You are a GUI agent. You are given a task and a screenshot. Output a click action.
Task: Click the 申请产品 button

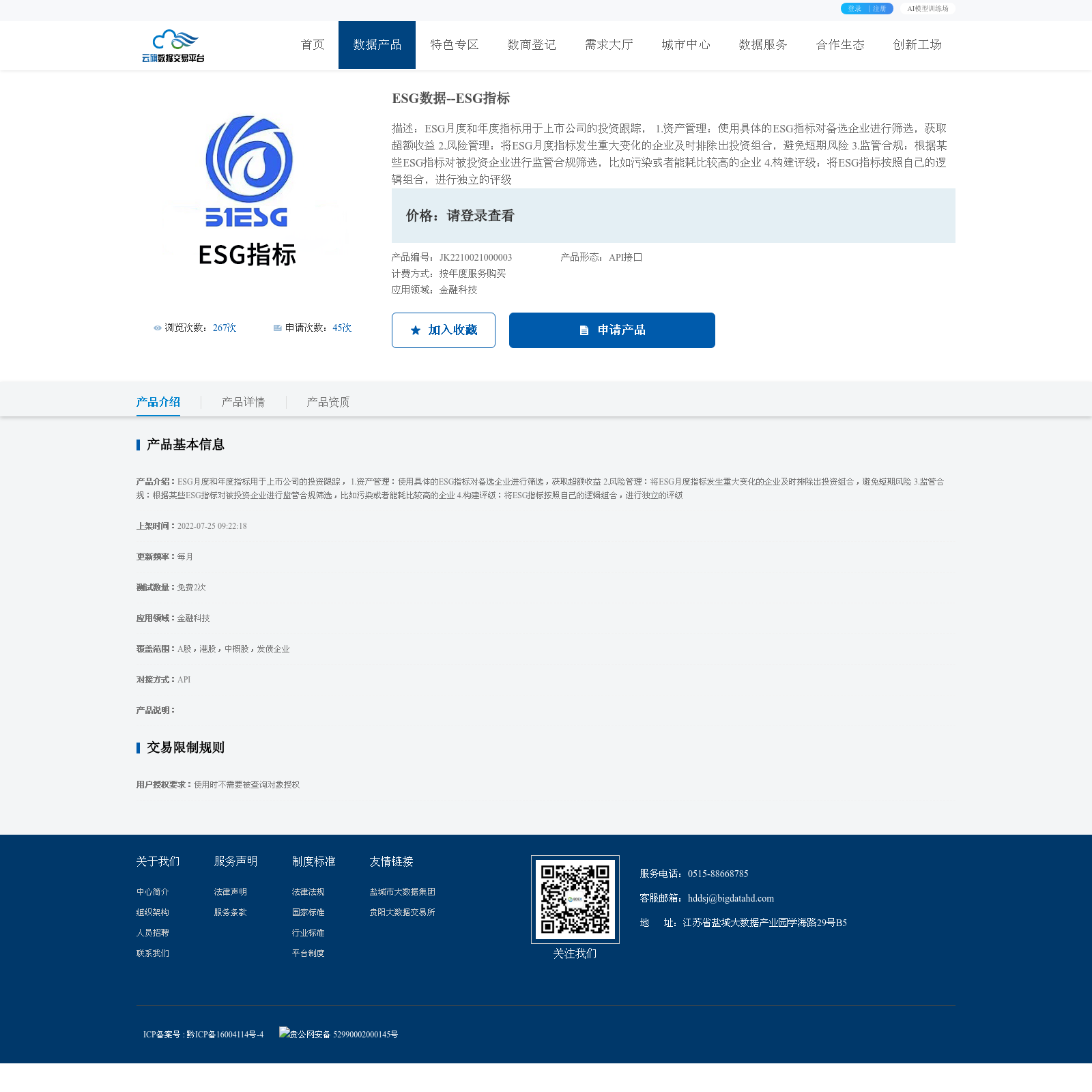(612, 330)
